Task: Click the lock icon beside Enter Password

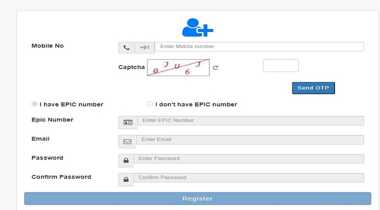Action: click(x=126, y=160)
